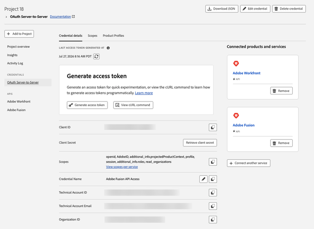Click the blurred Client ID value
The width and height of the screenshot is (314, 229).
pos(130,127)
